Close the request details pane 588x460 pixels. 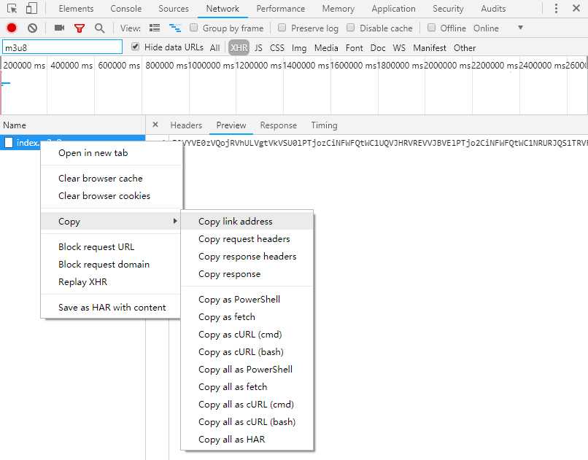click(x=155, y=125)
